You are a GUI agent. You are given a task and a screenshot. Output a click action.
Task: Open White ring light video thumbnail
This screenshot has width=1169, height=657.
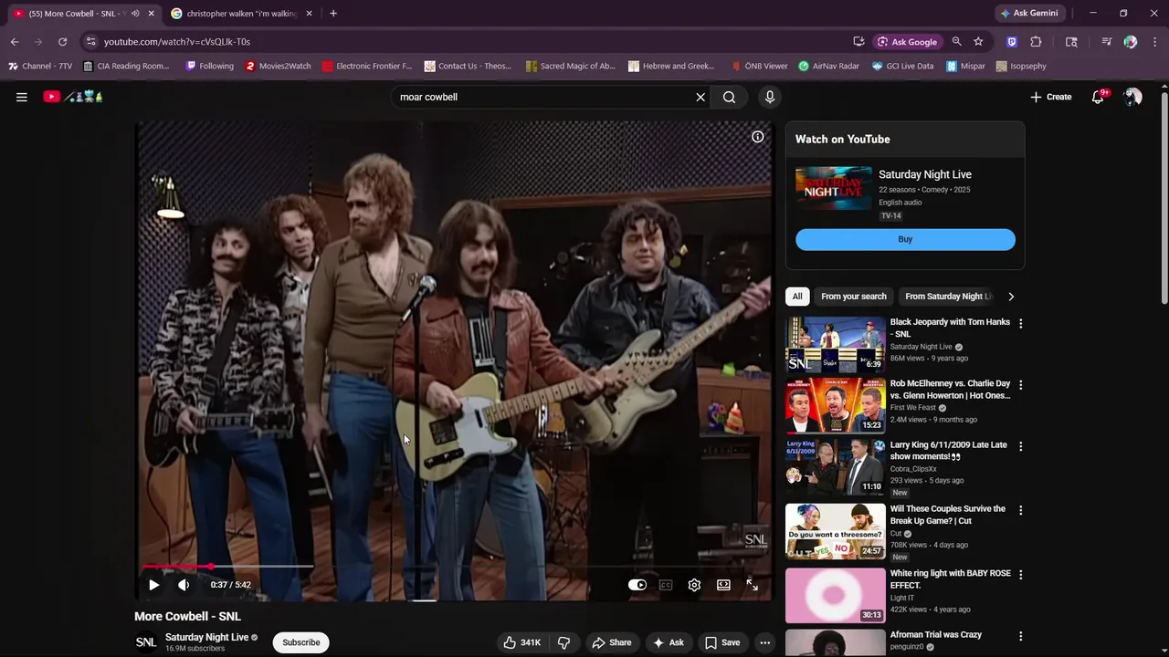836,595
